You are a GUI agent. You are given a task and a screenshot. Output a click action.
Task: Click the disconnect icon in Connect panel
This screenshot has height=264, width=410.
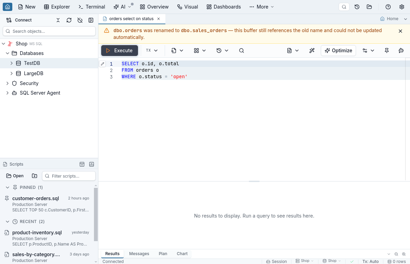[80, 20]
